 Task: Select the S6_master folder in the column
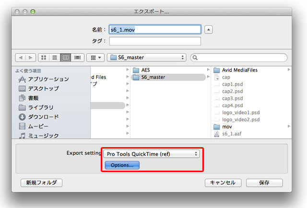[x=168, y=77]
